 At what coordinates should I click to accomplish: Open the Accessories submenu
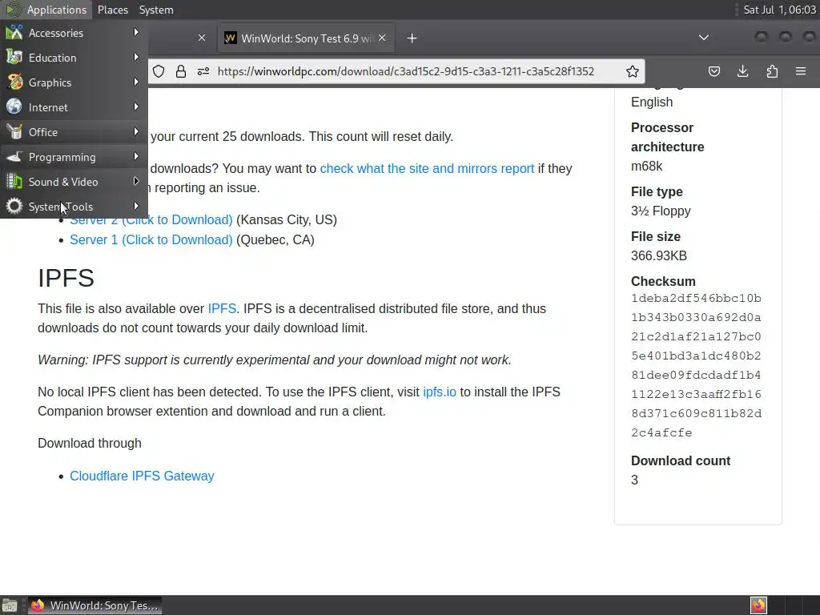pos(74,32)
